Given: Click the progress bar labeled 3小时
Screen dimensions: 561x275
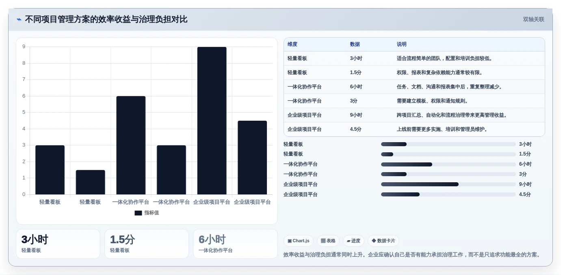Looking at the screenshot, I should 448,144.
